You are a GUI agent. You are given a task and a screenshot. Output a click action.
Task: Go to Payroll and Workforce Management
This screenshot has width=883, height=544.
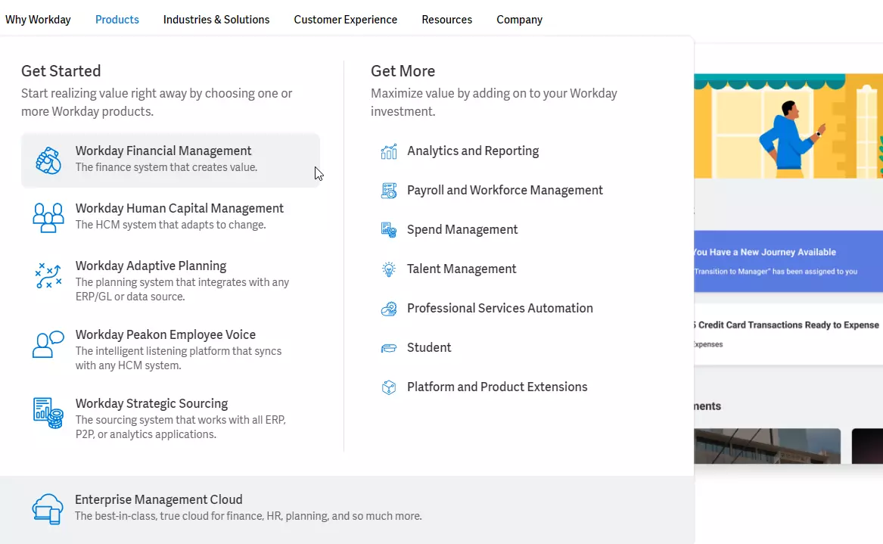[x=505, y=191]
